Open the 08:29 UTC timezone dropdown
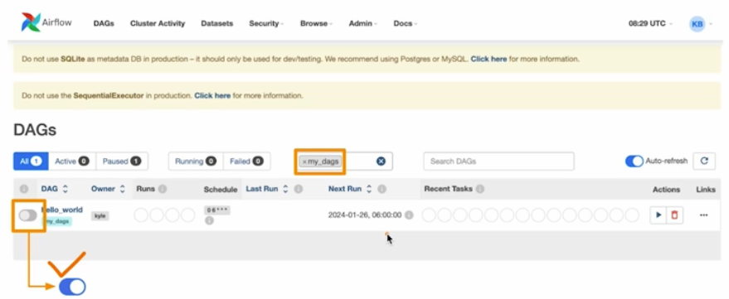The image size is (729, 299). point(650,23)
